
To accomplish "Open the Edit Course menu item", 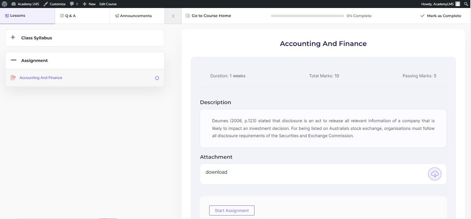I will point(108,4).
